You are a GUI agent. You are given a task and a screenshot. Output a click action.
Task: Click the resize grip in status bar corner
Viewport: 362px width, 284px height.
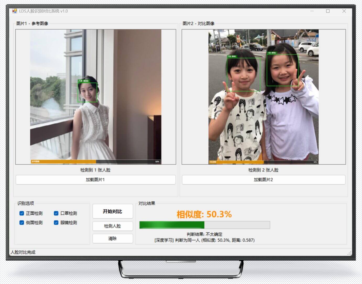click(349, 253)
